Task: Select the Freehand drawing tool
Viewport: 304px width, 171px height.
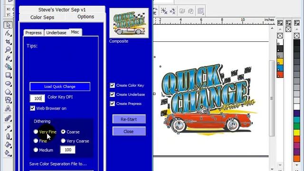Action: click(x=8, y=58)
